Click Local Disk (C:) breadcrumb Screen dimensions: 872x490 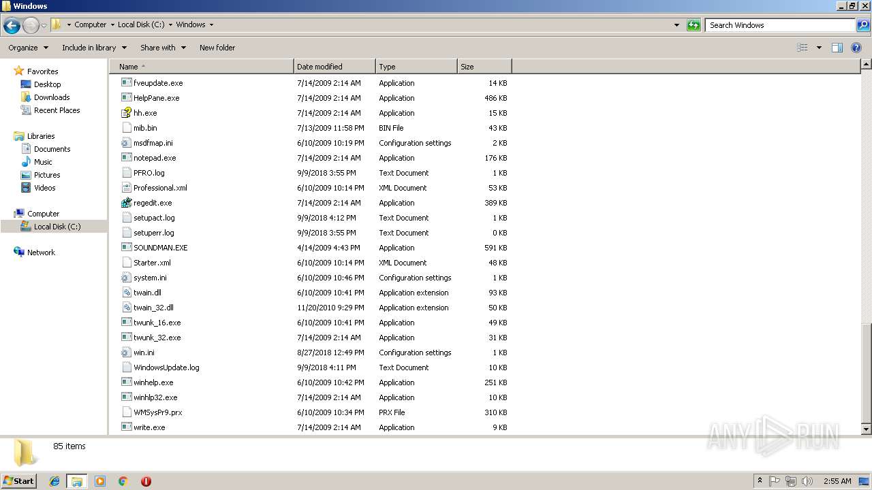[141, 24]
